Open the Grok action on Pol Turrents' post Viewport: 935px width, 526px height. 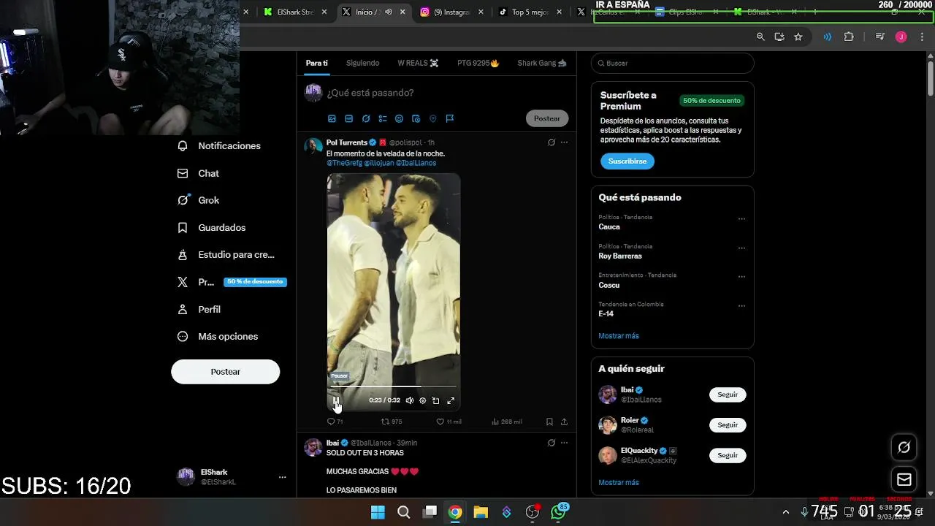click(x=552, y=142)
